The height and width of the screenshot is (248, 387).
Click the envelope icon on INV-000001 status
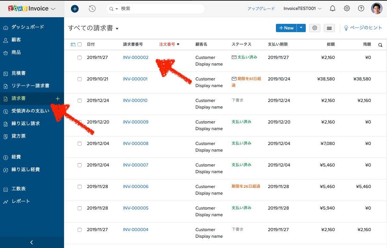pos(234,79)
